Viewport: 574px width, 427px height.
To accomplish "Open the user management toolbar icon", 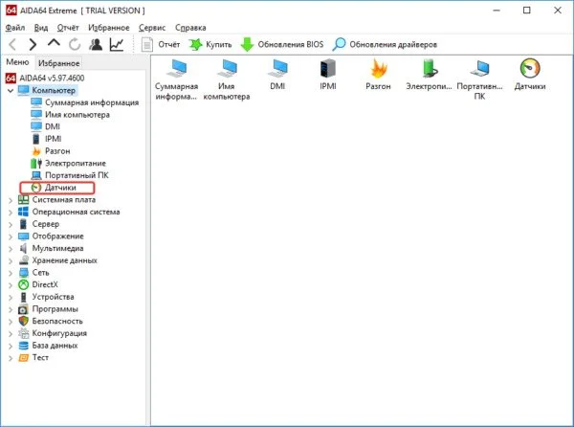I will coord(96,45).
